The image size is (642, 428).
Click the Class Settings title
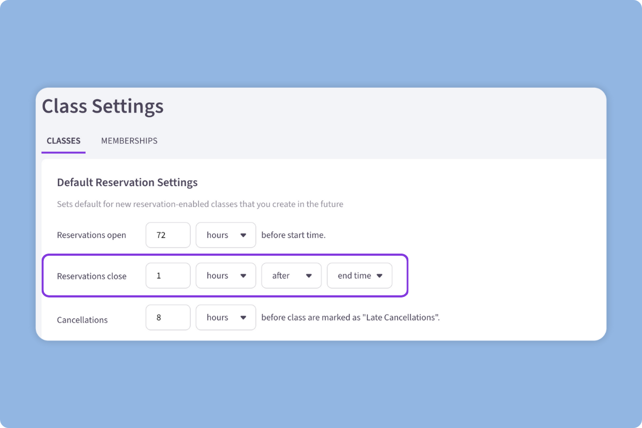[103, 107]
